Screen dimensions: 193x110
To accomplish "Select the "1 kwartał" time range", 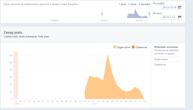I will [144, 4].
